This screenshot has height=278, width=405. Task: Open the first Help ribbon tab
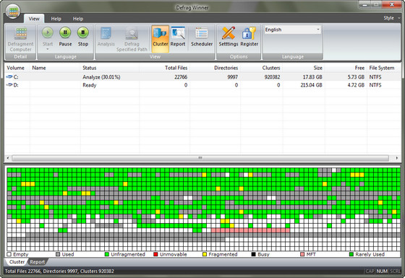(56, 19)
